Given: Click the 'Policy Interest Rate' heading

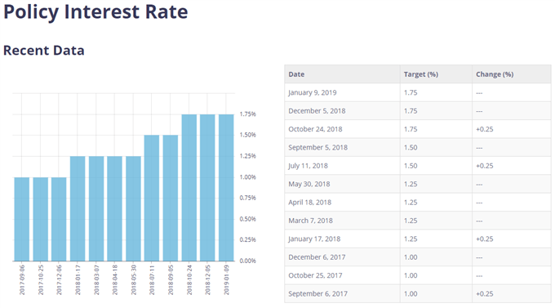Looking at the screenshot, I should pos(95,12).
